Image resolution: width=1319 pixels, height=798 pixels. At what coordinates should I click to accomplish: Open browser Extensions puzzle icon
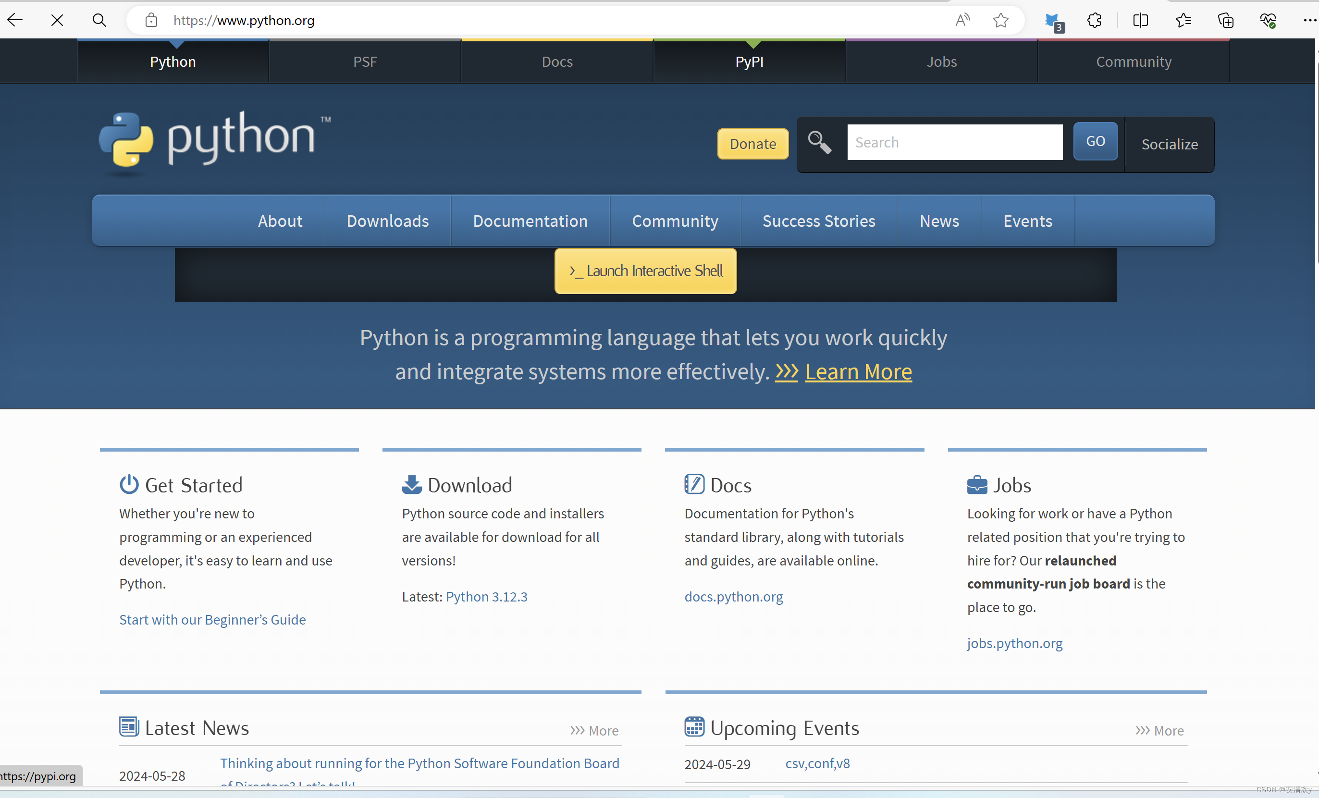point(1094,20)
